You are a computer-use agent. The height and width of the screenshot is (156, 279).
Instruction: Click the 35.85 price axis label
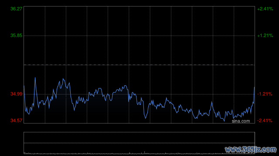(17, 36)
